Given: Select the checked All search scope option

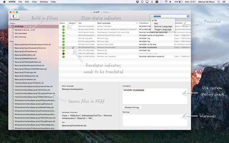Looking at the screenshot, I should click(155, 21).
